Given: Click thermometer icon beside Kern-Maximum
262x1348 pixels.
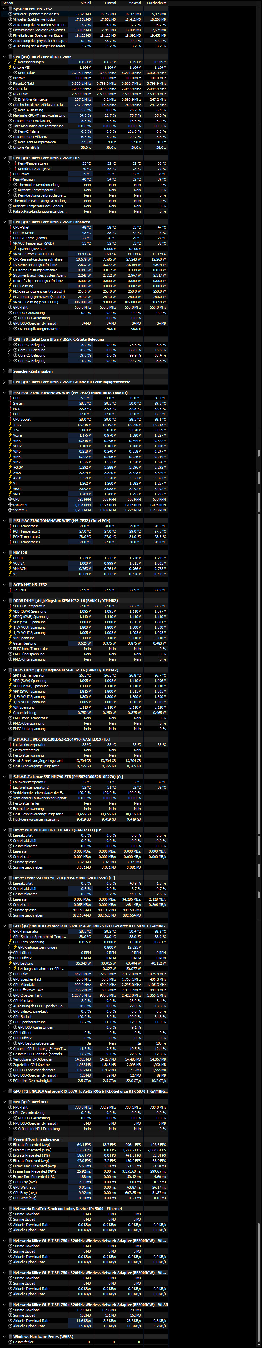Looking at the screenshot, I should click(10, 179).
